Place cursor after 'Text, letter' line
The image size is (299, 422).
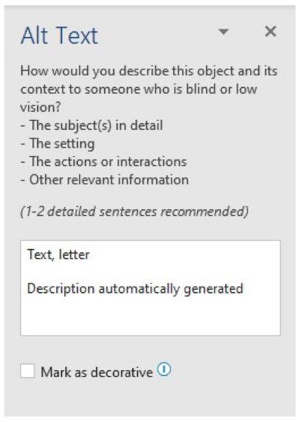(90, 254)
